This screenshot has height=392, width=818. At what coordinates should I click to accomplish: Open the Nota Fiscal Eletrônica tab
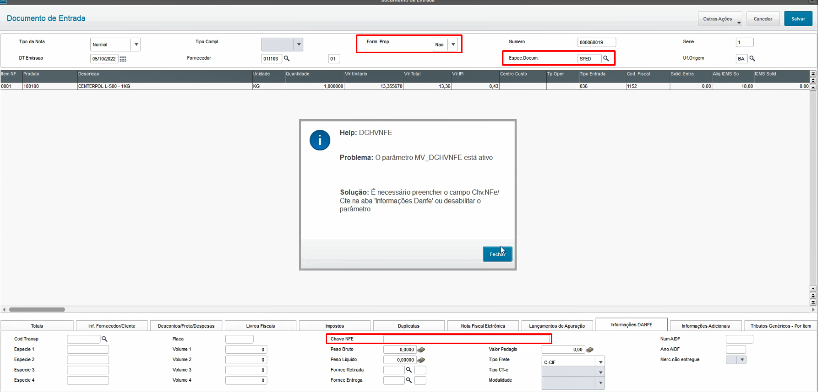[483, 326]
